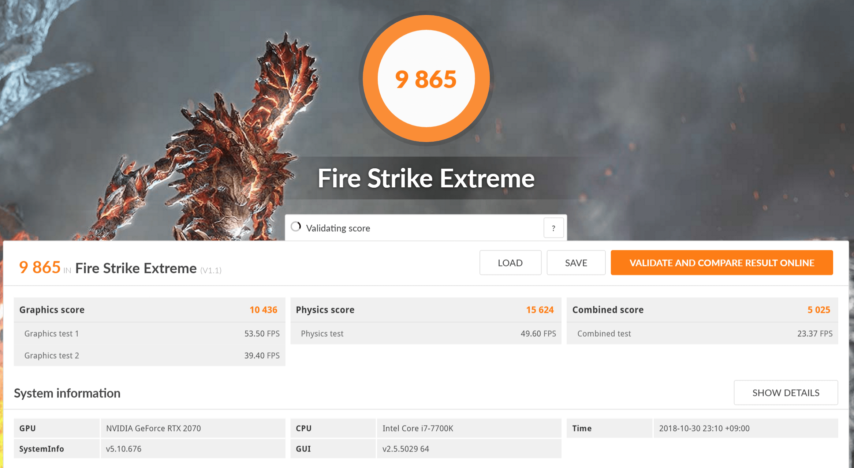854x468 pixels.
Task: Click the GPU label cell
Action: [57, 428]
